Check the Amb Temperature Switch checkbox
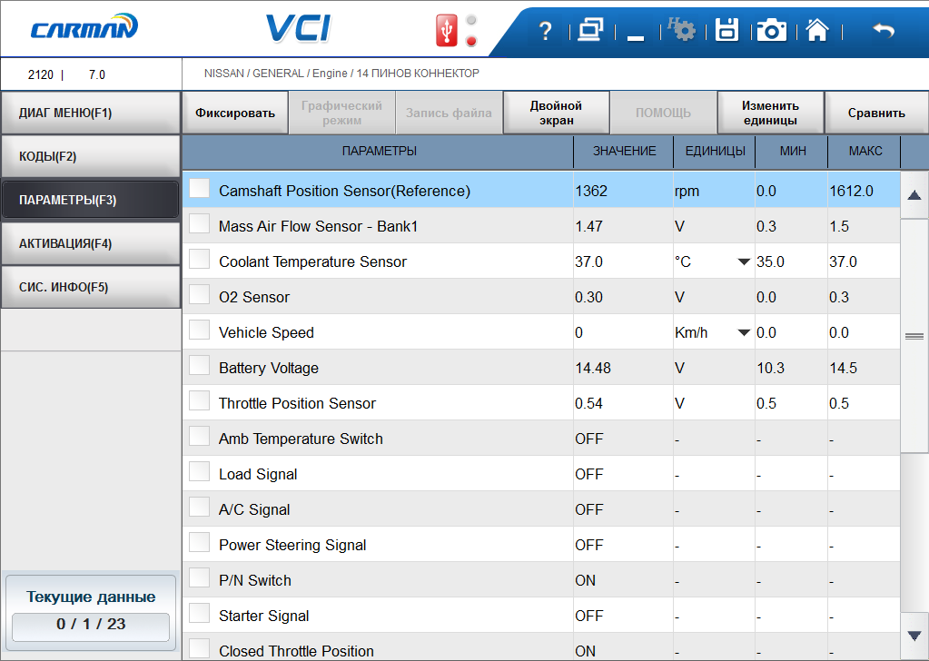The height and width of the screenshot is (661, 929). click(x=199, y=437)
